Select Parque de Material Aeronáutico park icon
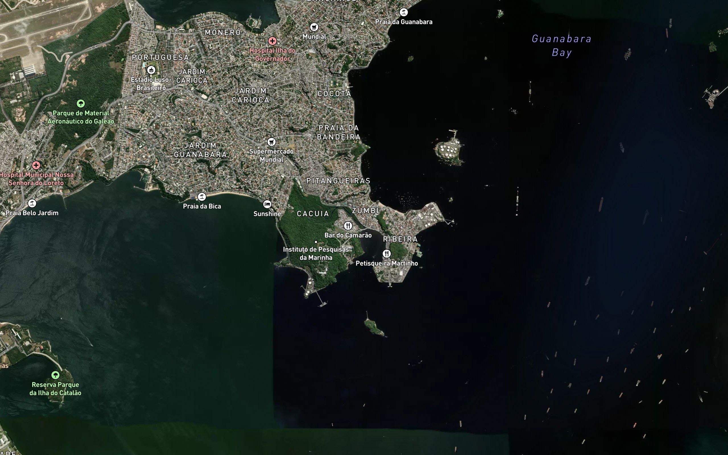 (x=81, y=104)
